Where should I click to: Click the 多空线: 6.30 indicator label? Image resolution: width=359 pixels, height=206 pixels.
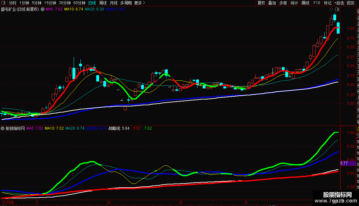(96, 128)
